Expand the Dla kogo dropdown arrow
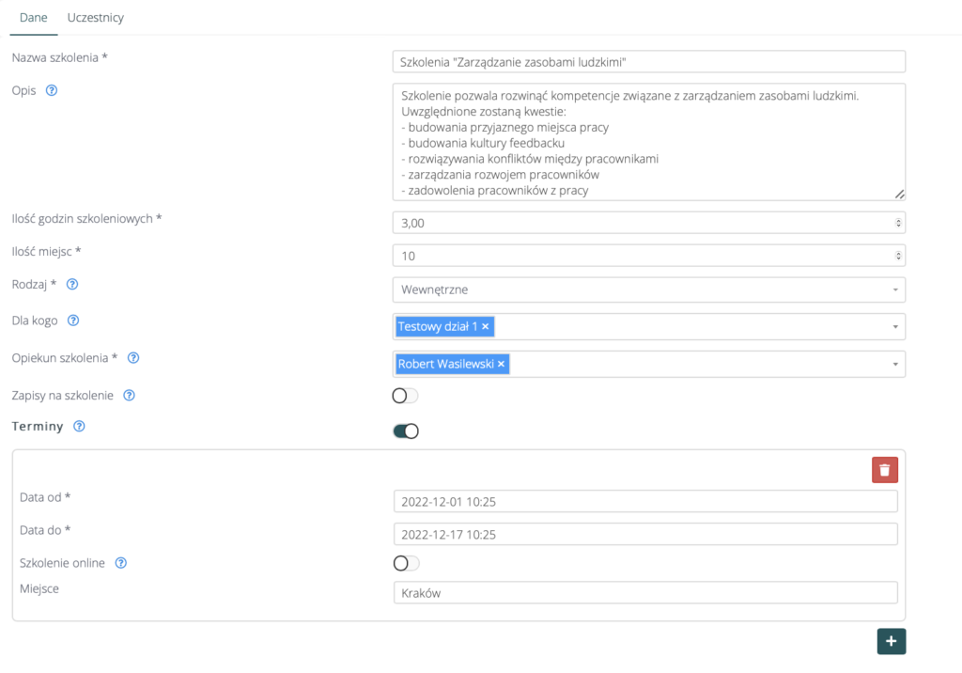 [895, 327]
